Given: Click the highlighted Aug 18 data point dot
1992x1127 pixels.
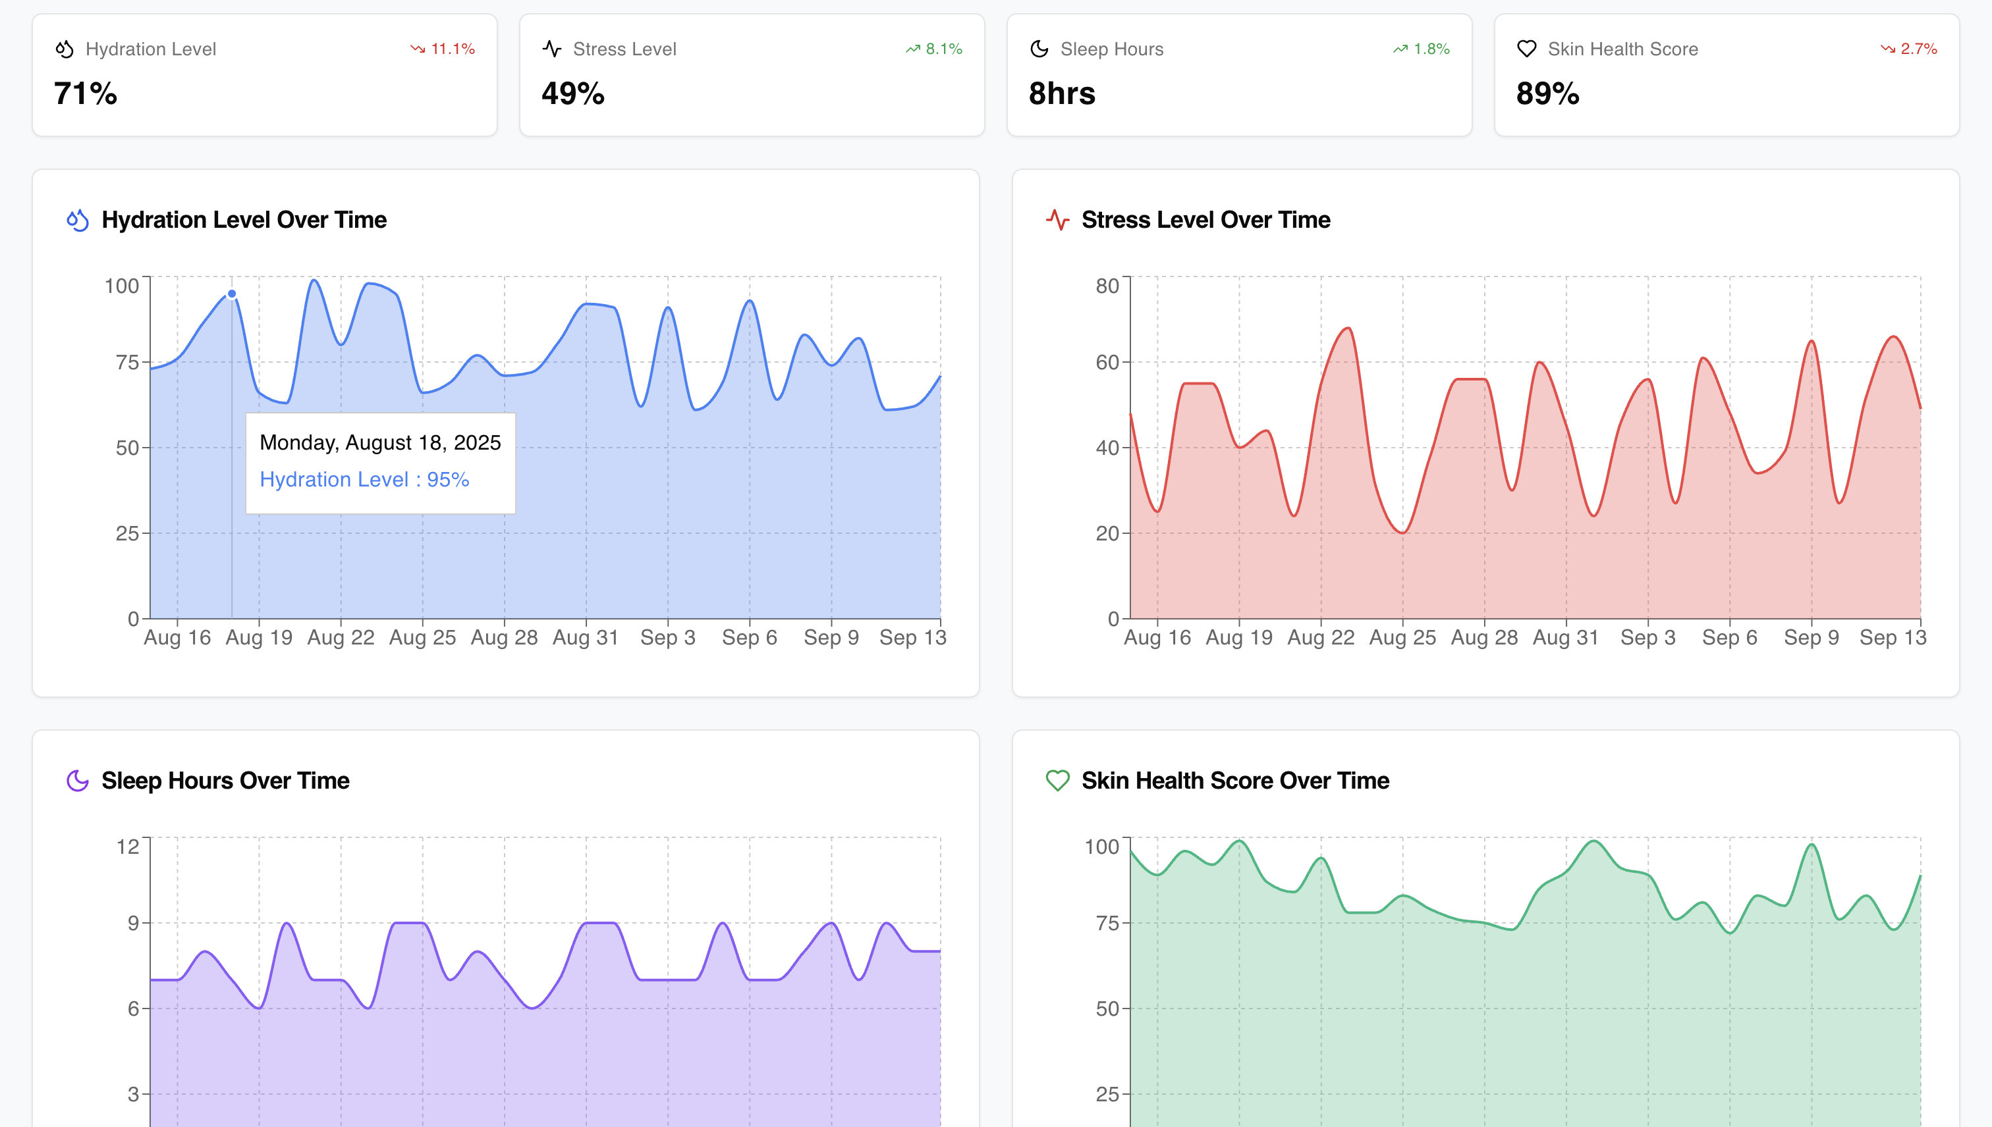Looking at the screenshot, I should tap(232, 294).
